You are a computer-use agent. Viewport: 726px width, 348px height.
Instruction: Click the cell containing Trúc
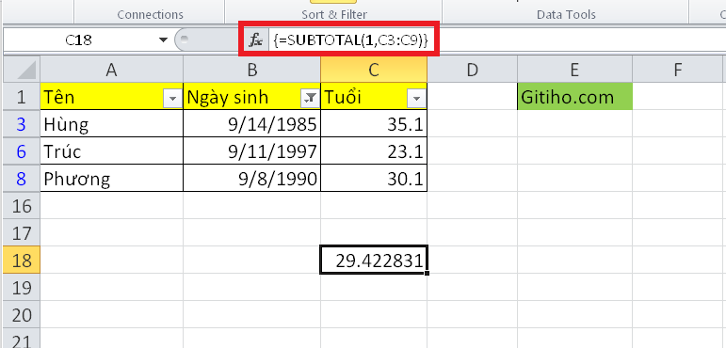tap(112, 151)
